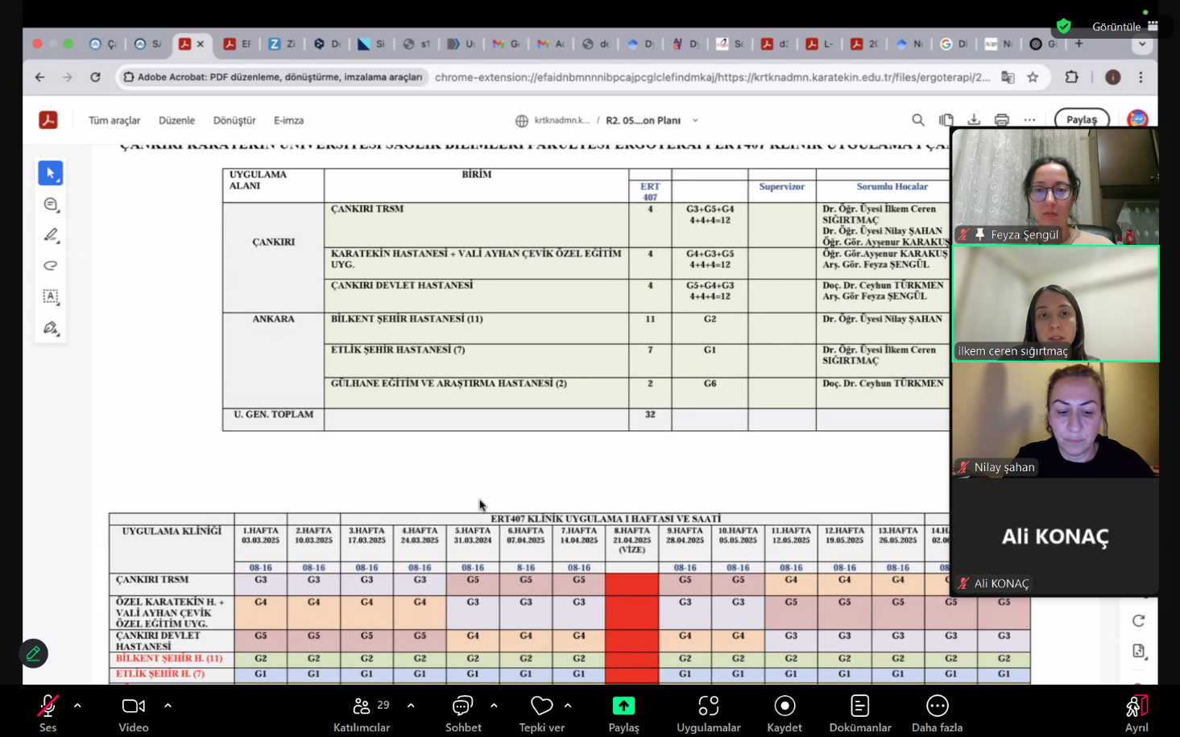Switch to the EF PDF browser tab
Image resolution: width=1180 pixels, height=737 pixels.
[x=238, y=44]
